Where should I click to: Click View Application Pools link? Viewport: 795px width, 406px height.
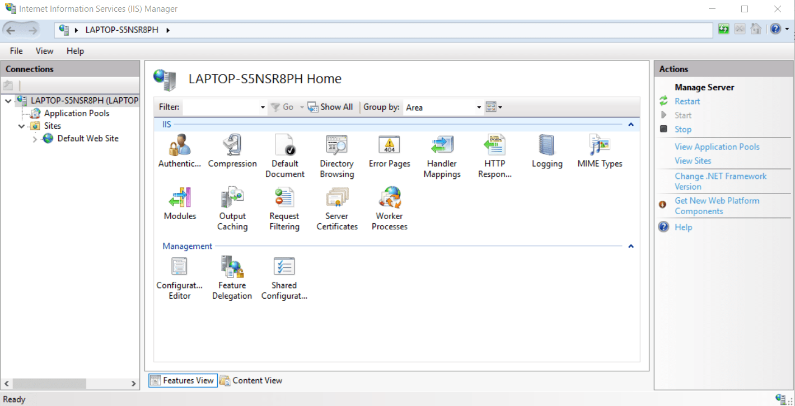(x=717, y=147)
